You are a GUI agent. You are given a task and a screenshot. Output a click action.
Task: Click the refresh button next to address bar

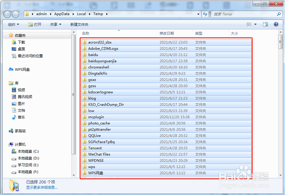pyautogui.click(x=205, y=14)
